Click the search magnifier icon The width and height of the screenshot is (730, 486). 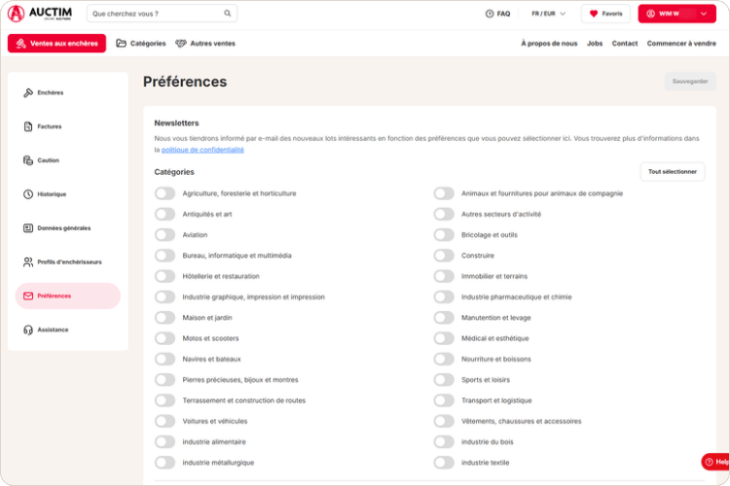227,13
